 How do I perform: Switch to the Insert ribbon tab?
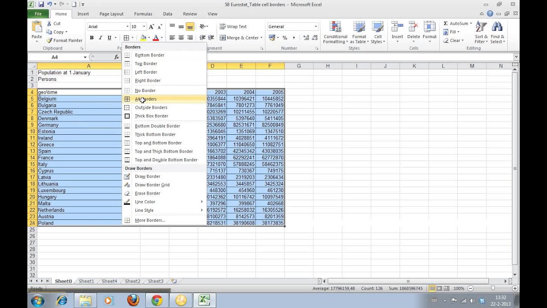click(83, 14)
